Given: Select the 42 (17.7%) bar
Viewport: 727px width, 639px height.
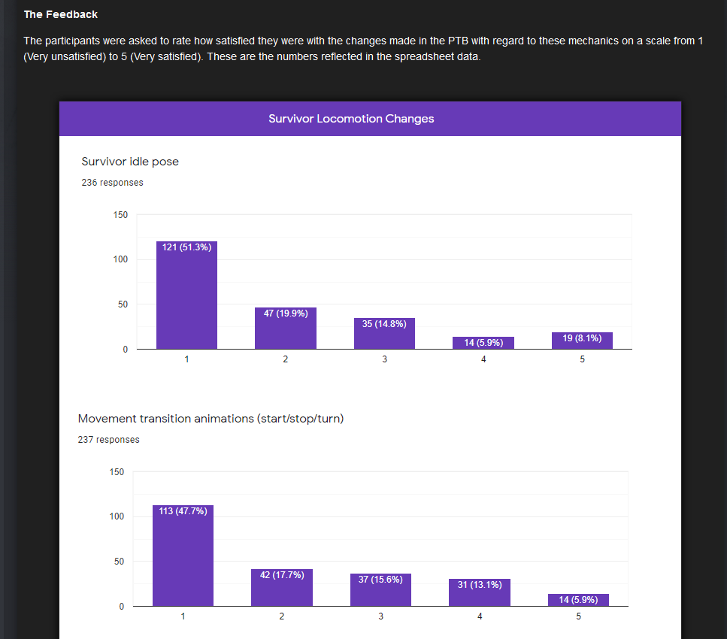Looking at the screenshot, I should (x=282, y=588).
